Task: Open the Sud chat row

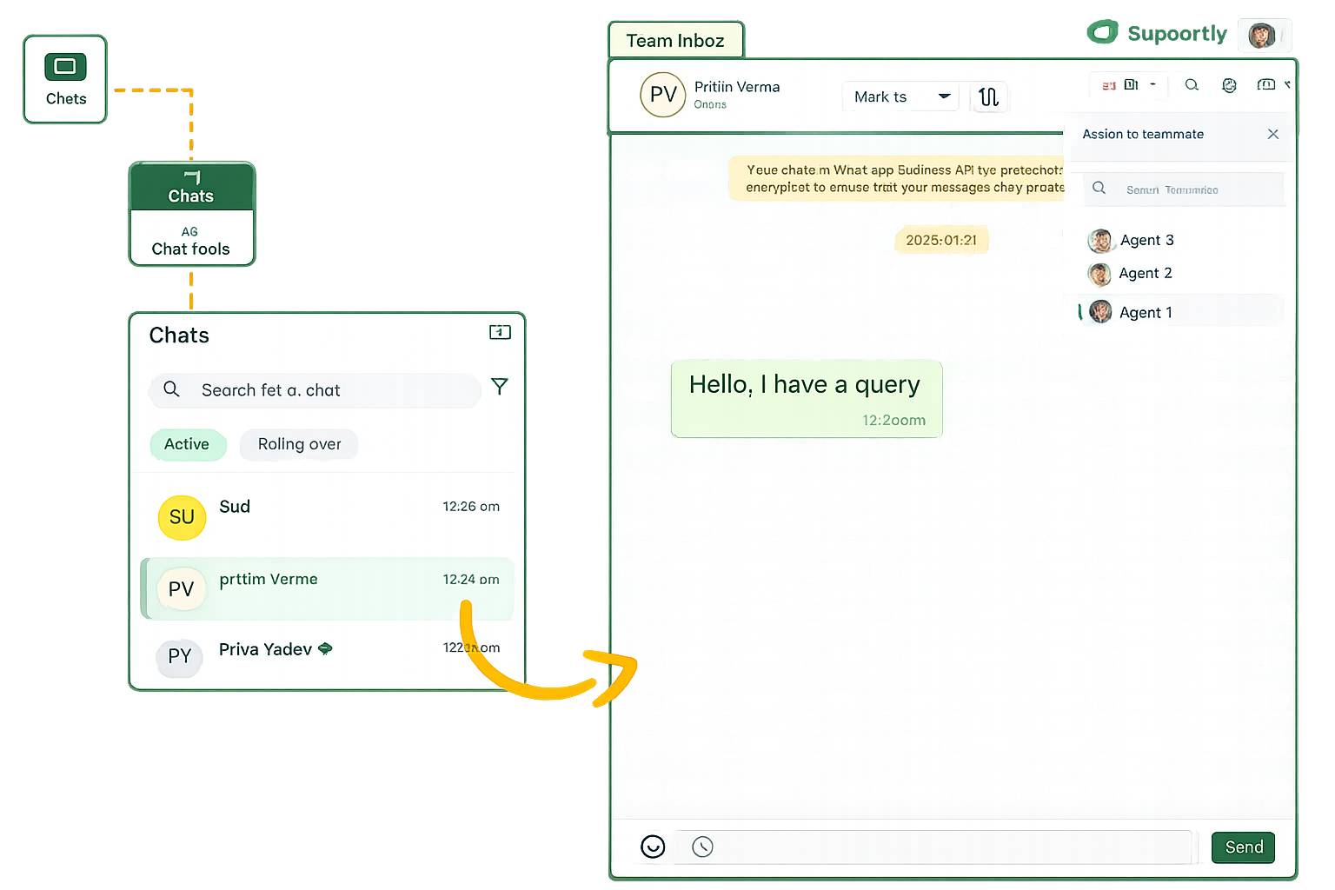Action: tap(327, 517)
